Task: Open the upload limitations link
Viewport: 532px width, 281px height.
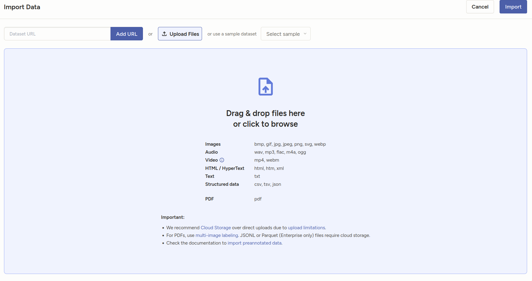Action: (306, 228)
